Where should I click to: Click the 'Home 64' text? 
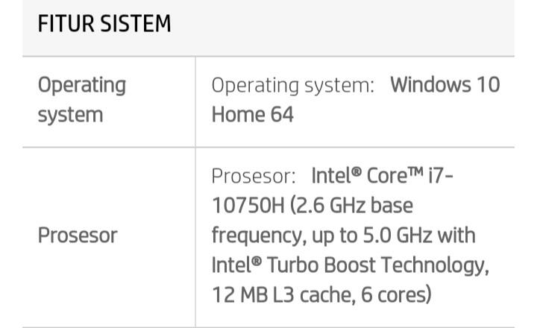pyautogui.click(x=252, y=114)
